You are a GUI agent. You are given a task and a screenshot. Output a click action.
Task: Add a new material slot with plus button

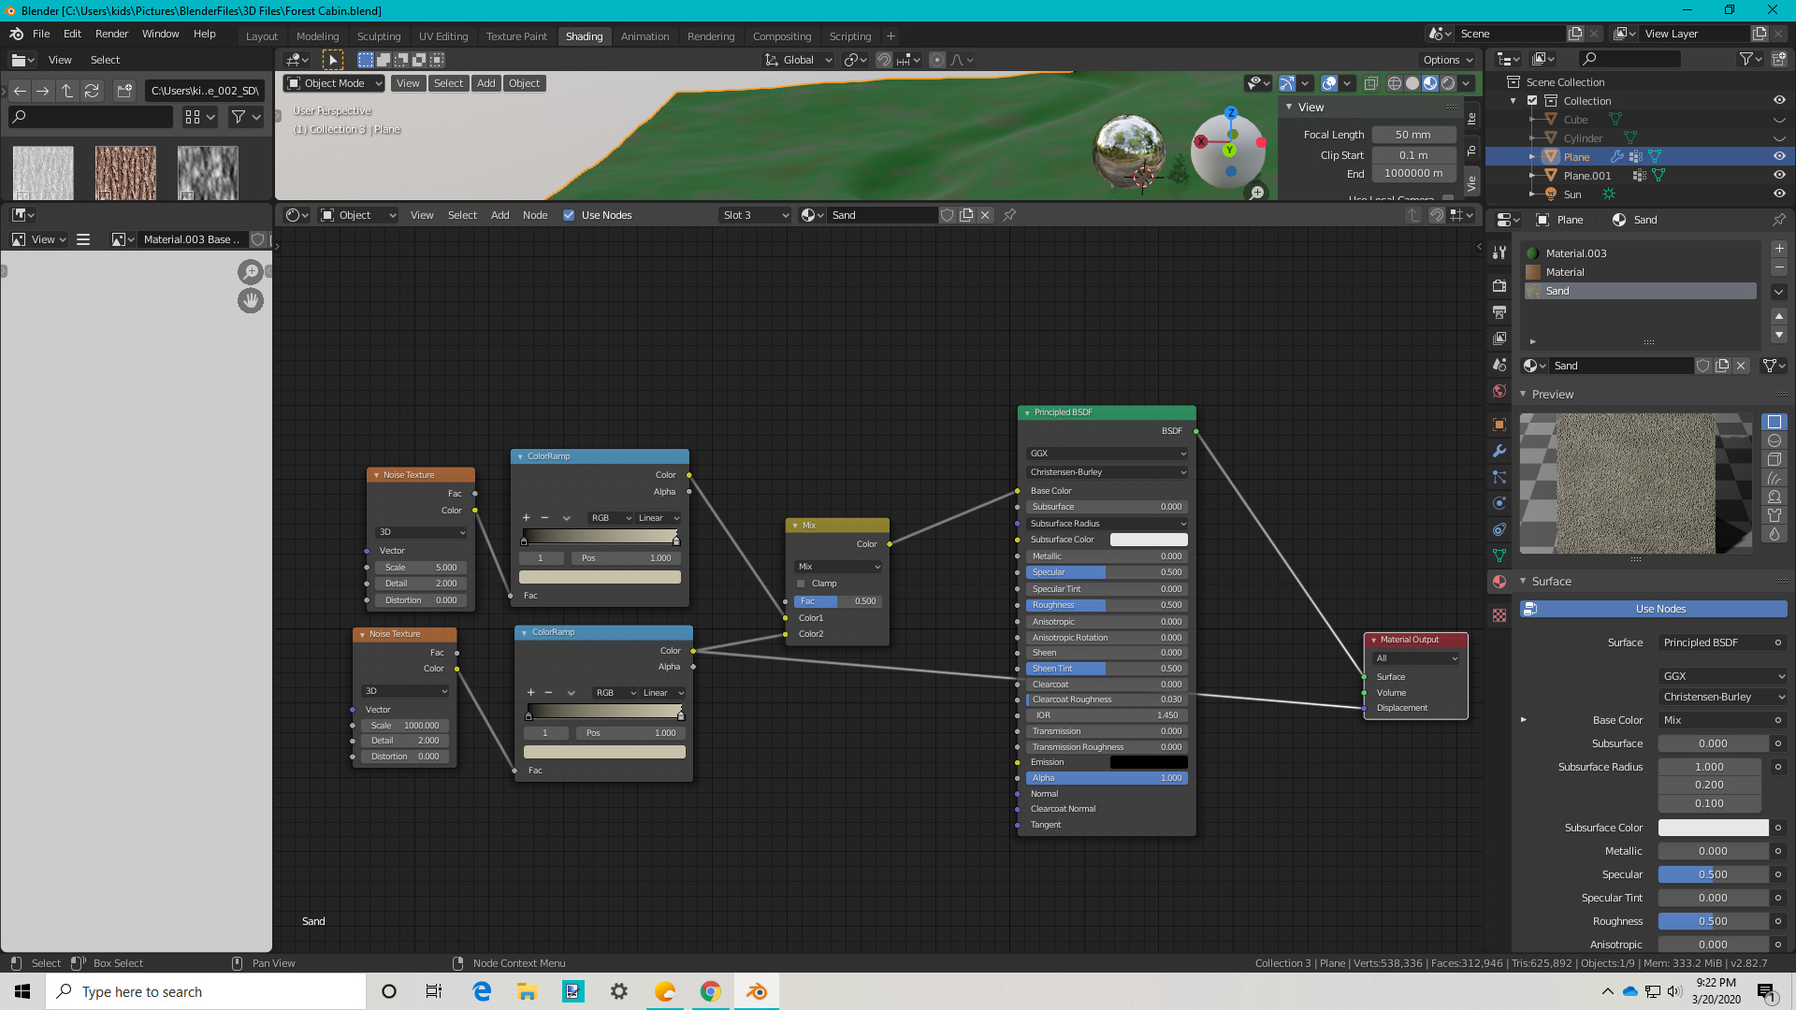pos(1778,248)
